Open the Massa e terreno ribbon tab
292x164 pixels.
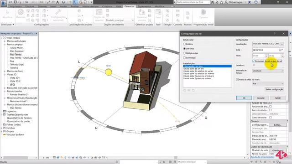pos(90,6)
